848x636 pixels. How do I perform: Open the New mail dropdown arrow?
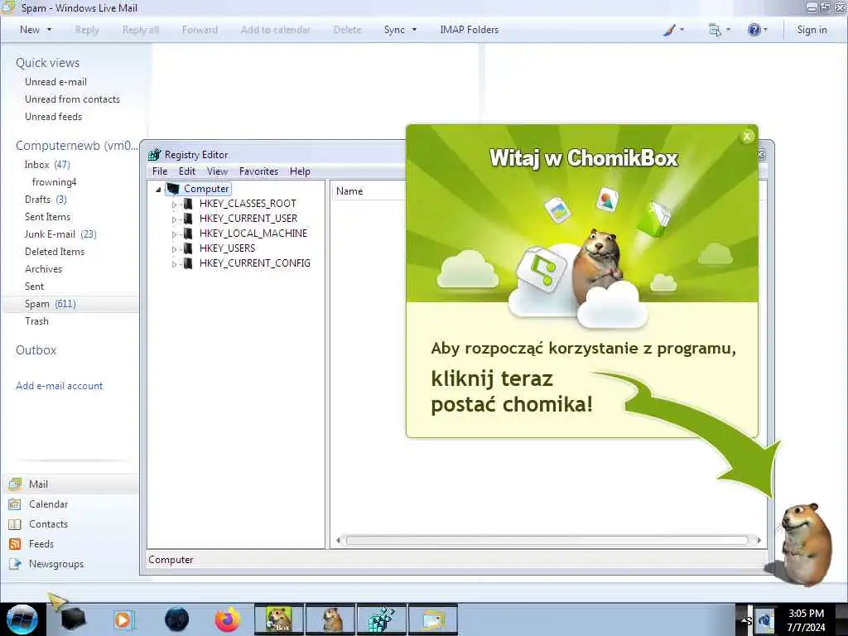coord(49,30)
